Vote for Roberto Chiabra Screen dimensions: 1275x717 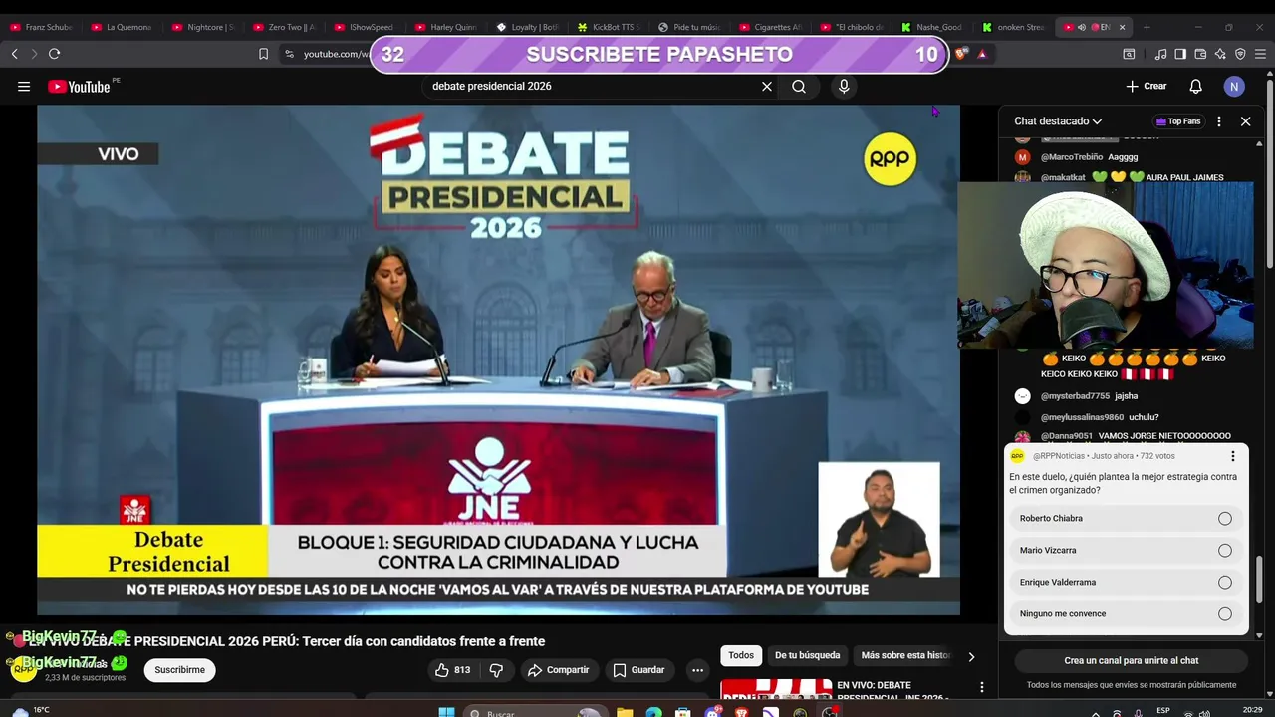(1126, 519)
